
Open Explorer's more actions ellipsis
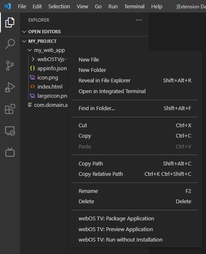pos(139,20)
